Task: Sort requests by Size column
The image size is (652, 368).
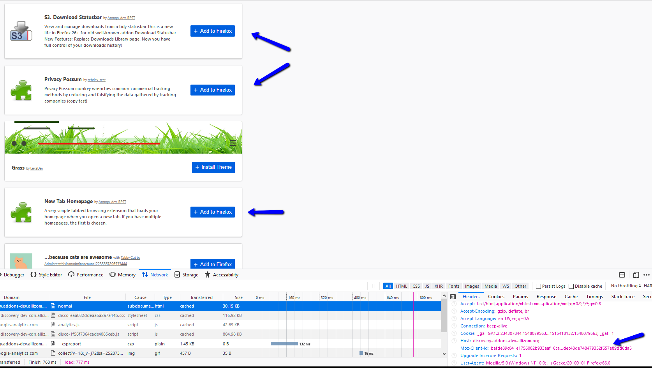Action: 238,297
